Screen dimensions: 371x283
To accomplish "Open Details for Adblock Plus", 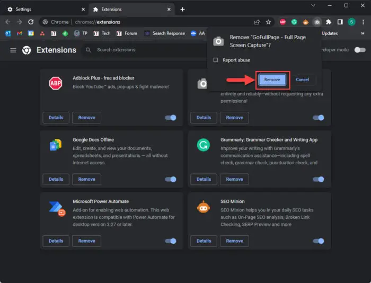I will 56,118.
